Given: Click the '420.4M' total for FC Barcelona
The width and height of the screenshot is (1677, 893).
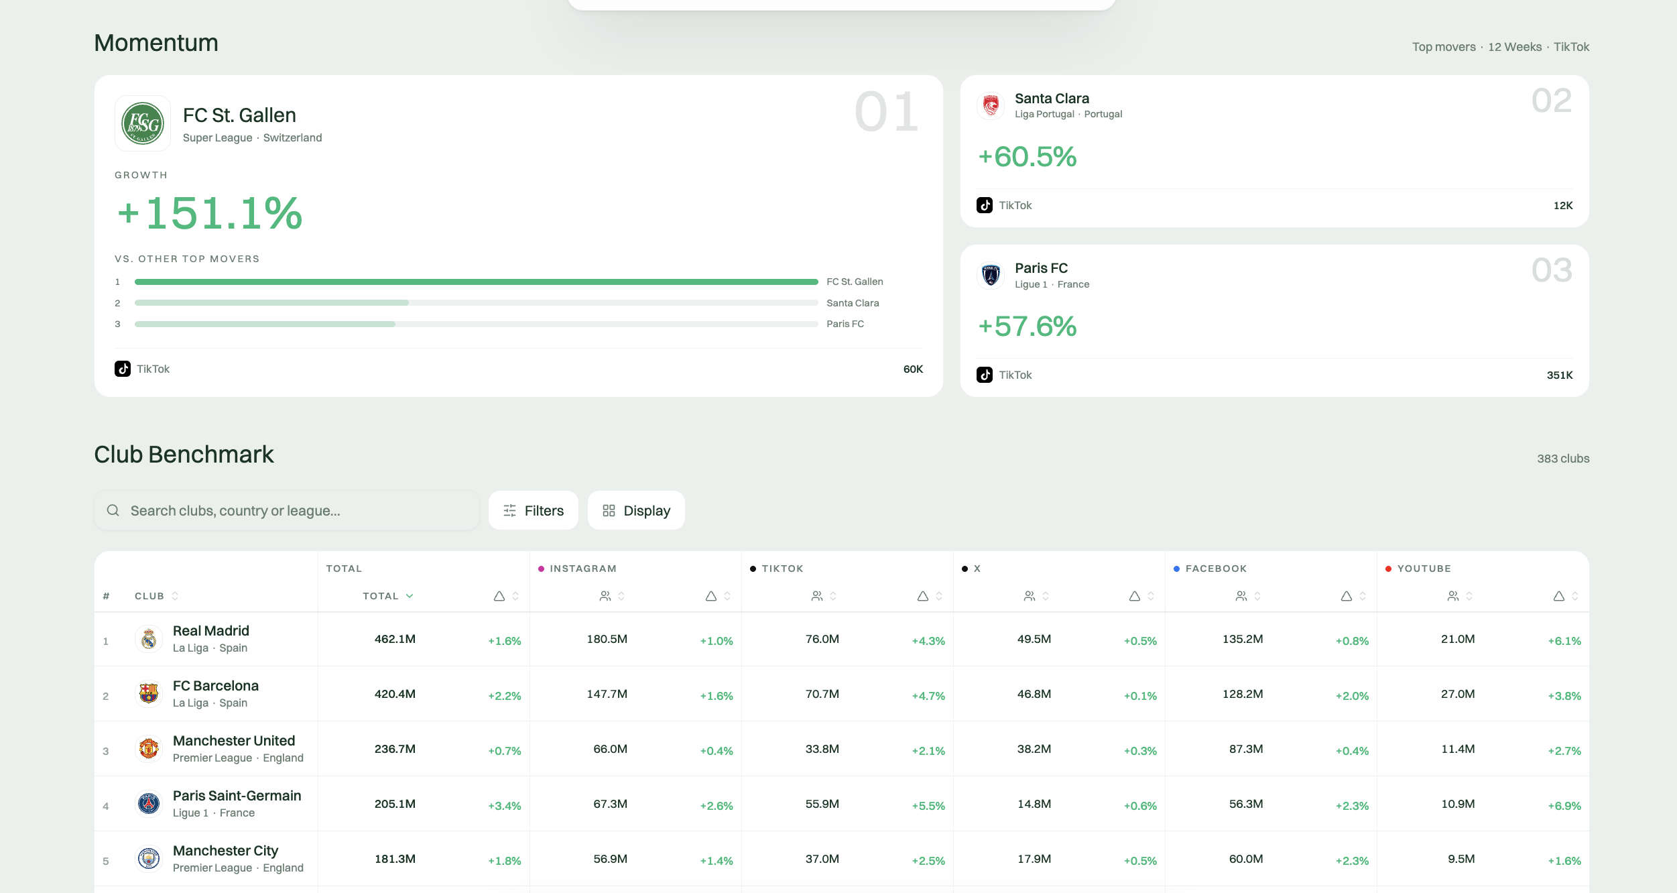Looking at the screenshot, I should coord(395,694).
